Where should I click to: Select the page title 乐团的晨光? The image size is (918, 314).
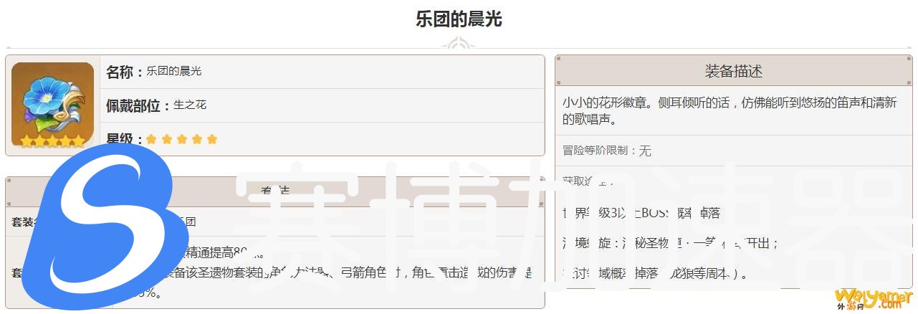[459, 19]
